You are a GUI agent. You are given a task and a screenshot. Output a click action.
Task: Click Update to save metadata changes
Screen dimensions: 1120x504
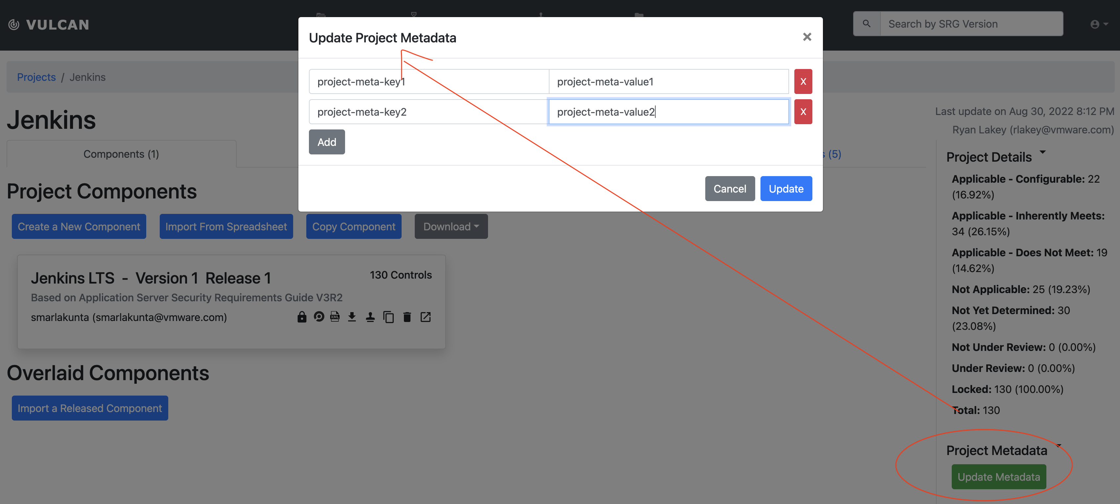click(786, 189)
